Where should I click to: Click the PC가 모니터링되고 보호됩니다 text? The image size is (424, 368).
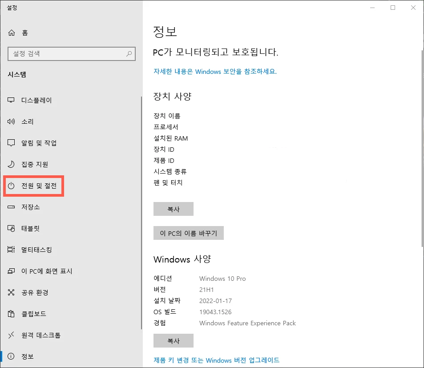215,52
